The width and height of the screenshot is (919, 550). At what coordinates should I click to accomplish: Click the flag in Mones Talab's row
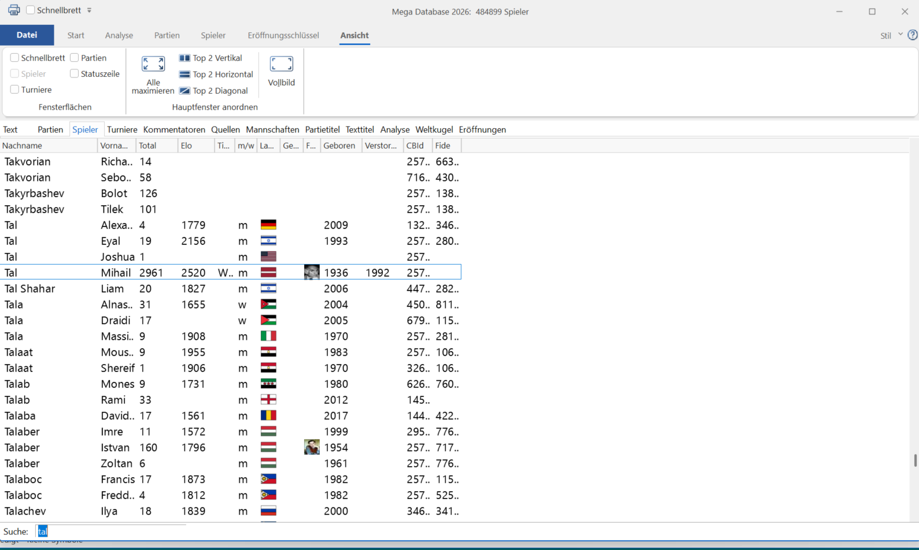pyautogui.click(x=268, y=384)
